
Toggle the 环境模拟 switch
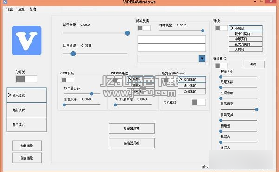pyautogui.click(x=221, y=66)
